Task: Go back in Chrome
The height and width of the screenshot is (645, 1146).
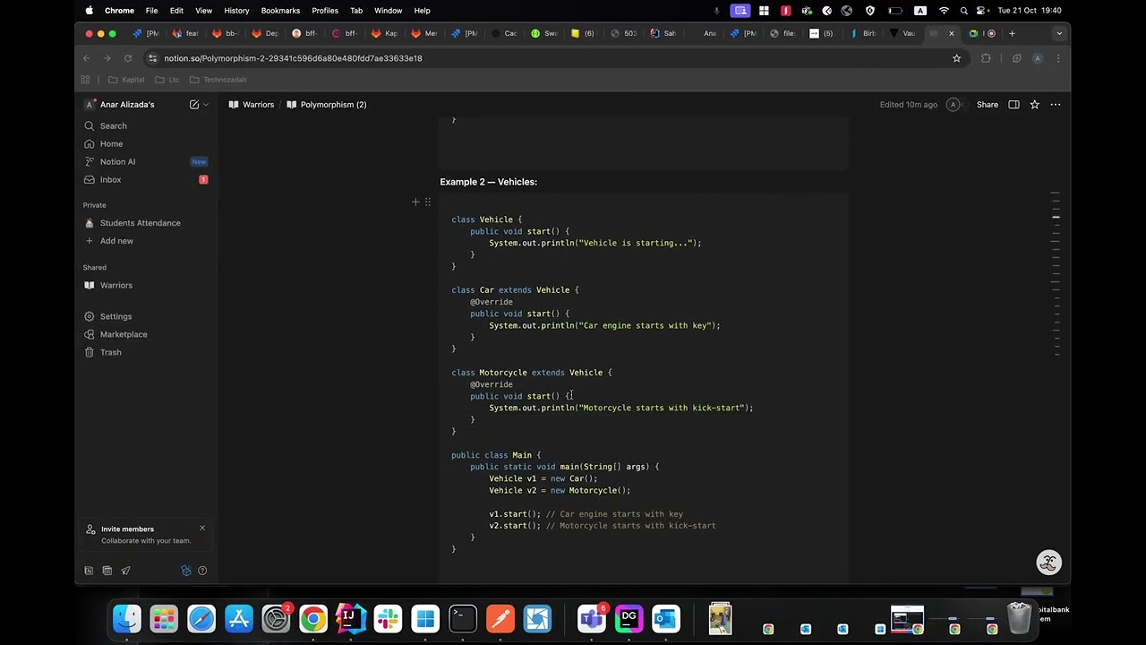Action: [x=87, y=58]
